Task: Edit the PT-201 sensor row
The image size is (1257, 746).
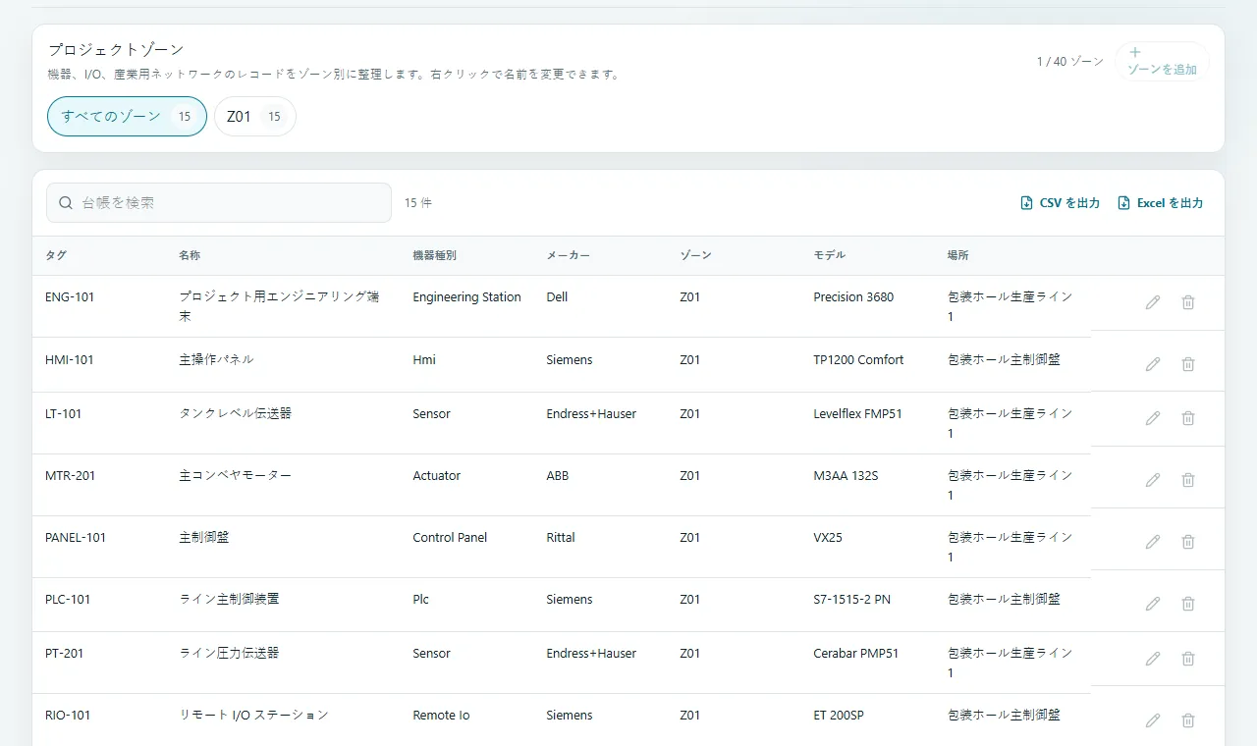Action: coord(1153,659)
